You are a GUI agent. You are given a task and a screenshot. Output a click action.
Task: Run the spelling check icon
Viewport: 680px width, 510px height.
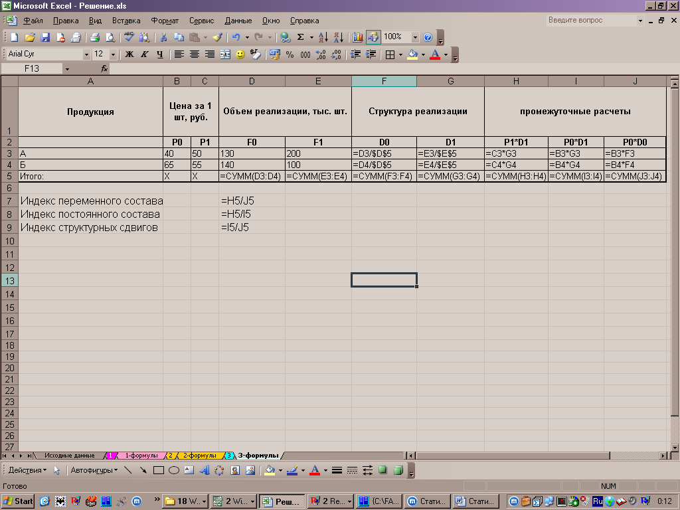pos(129,37)
